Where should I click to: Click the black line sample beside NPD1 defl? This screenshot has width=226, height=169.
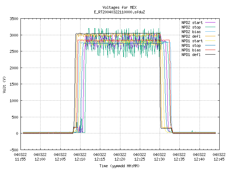[210, 55]
